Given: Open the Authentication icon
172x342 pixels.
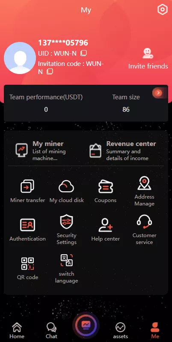Looking at the screenshot, I should [27, 225].
